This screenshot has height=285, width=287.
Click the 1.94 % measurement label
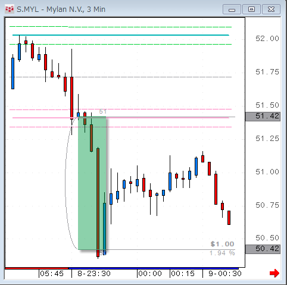click(x=222, y=253)
